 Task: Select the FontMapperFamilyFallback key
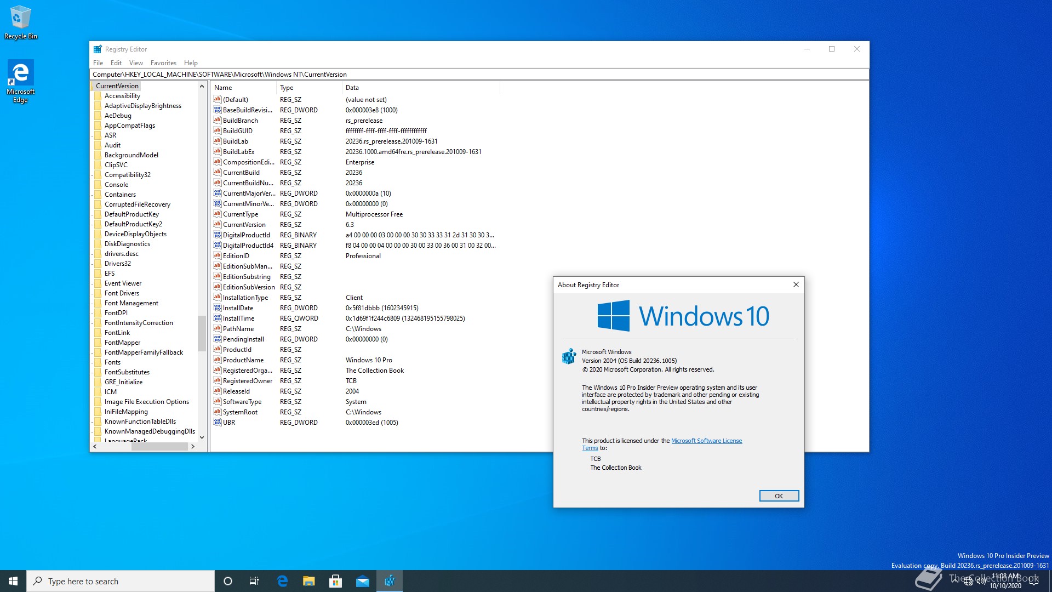(x=144, y=352)
